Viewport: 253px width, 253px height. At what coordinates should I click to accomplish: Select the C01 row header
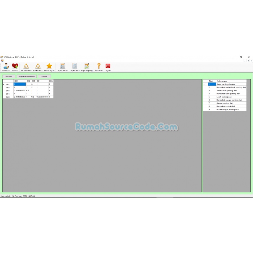tap(8, 84)
